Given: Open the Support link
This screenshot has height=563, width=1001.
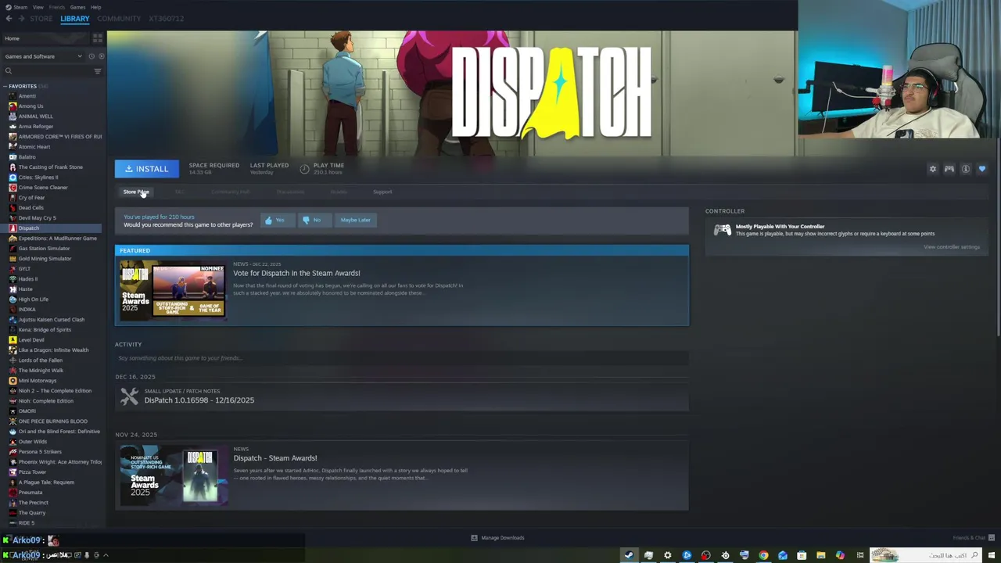Looking at the screenshot, I should 382,192.
